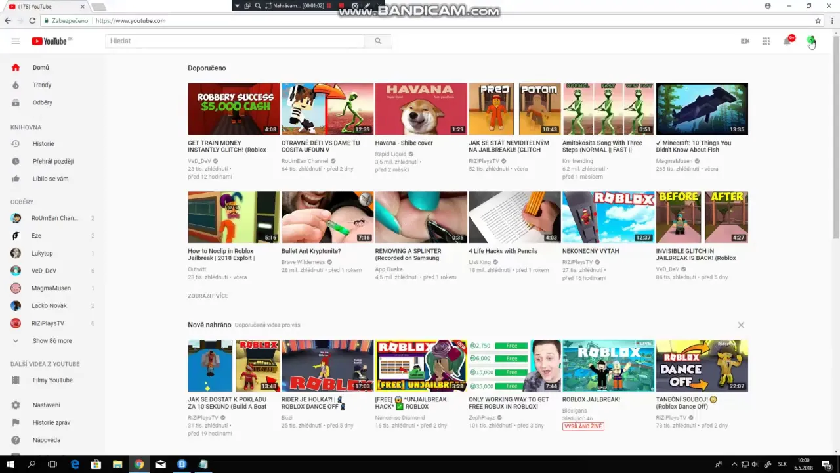Click the search magnifier button
840x473 pixels.
378,41
